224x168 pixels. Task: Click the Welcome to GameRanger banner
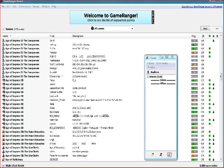pyautogui.click(x=112, y=17)
